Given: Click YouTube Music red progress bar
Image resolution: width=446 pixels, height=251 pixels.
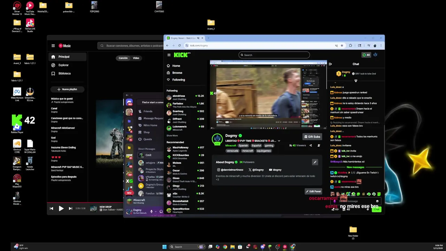Looking at the screenshot, I should point(85,202).
